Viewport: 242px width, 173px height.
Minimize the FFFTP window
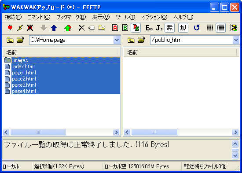(x=214, y=7)
